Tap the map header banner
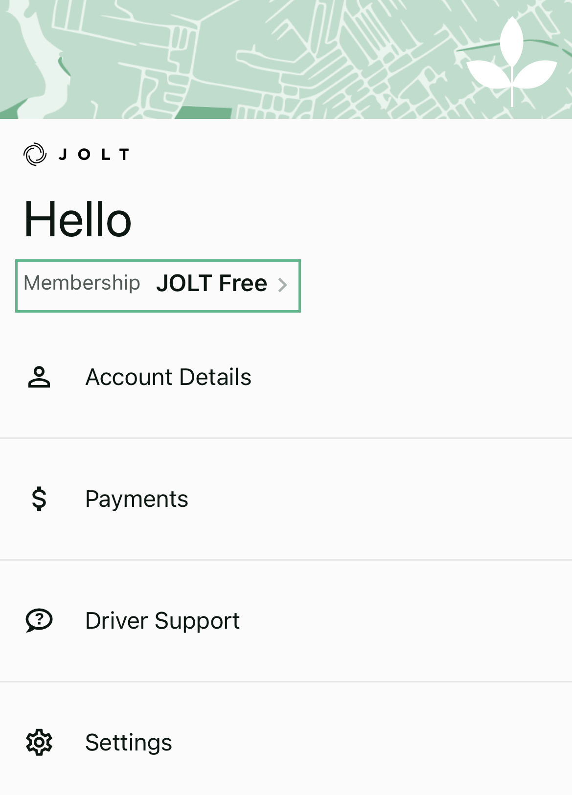Image resolution: width=572 pixels, height=795 pixels. pyautogui.click(x=286, y=59)
